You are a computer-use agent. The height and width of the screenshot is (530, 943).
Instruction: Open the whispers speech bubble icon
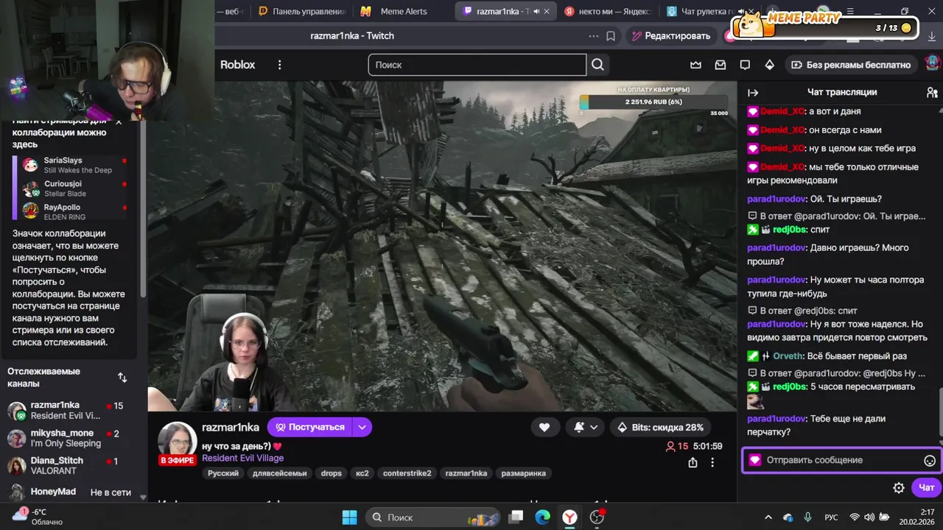click(745, 65)
